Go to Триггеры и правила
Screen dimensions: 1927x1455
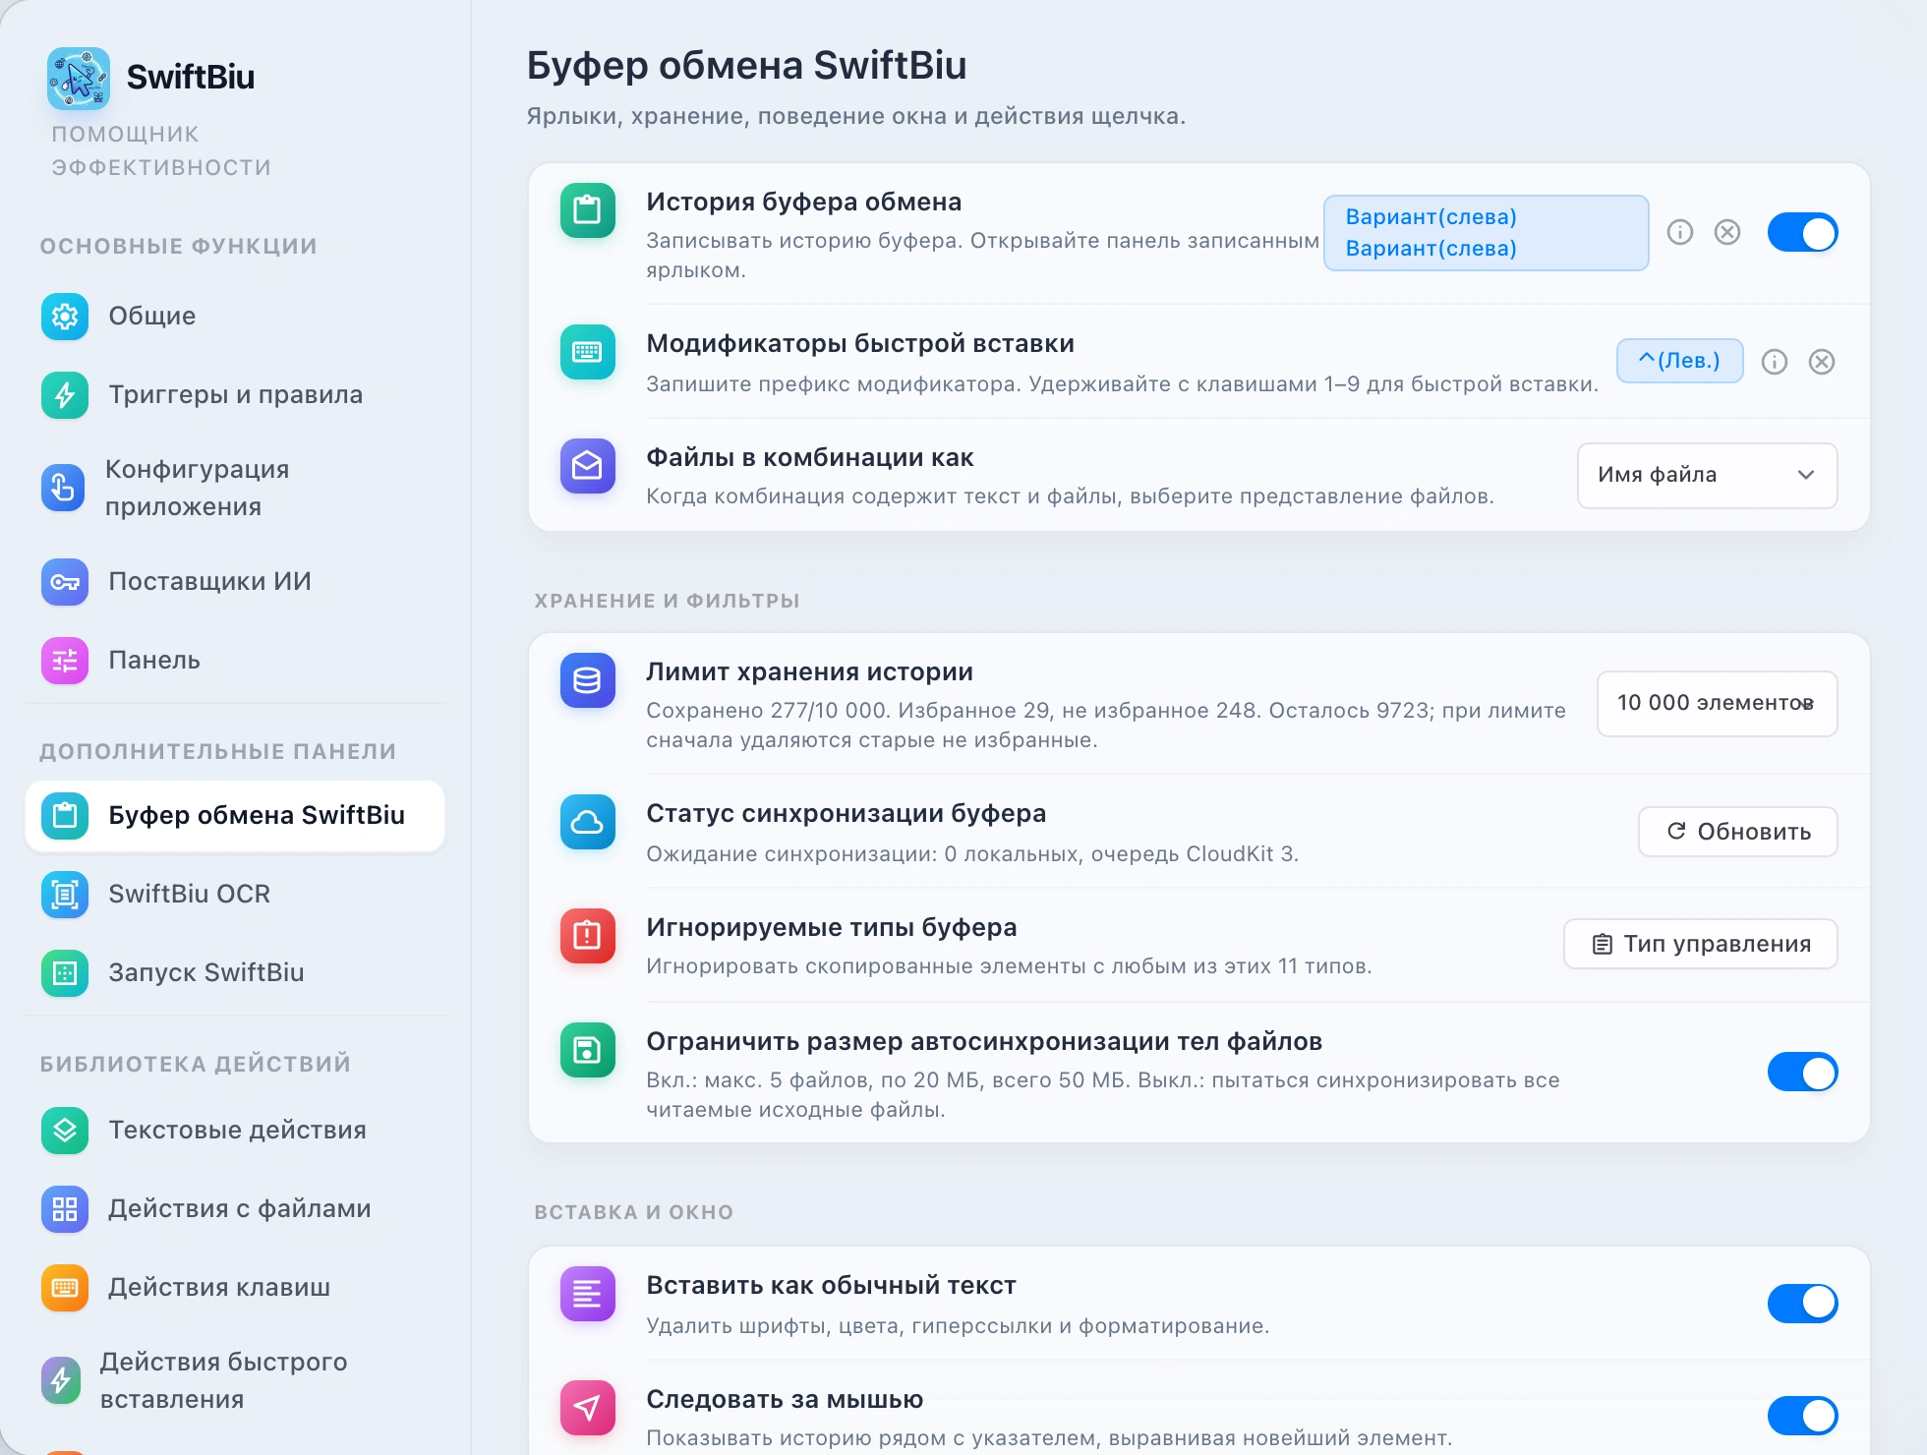click(235, 395)
